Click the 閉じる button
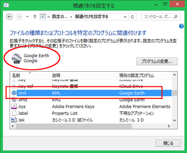The height and width of the screenshot is (153, 187). [168, 143]
